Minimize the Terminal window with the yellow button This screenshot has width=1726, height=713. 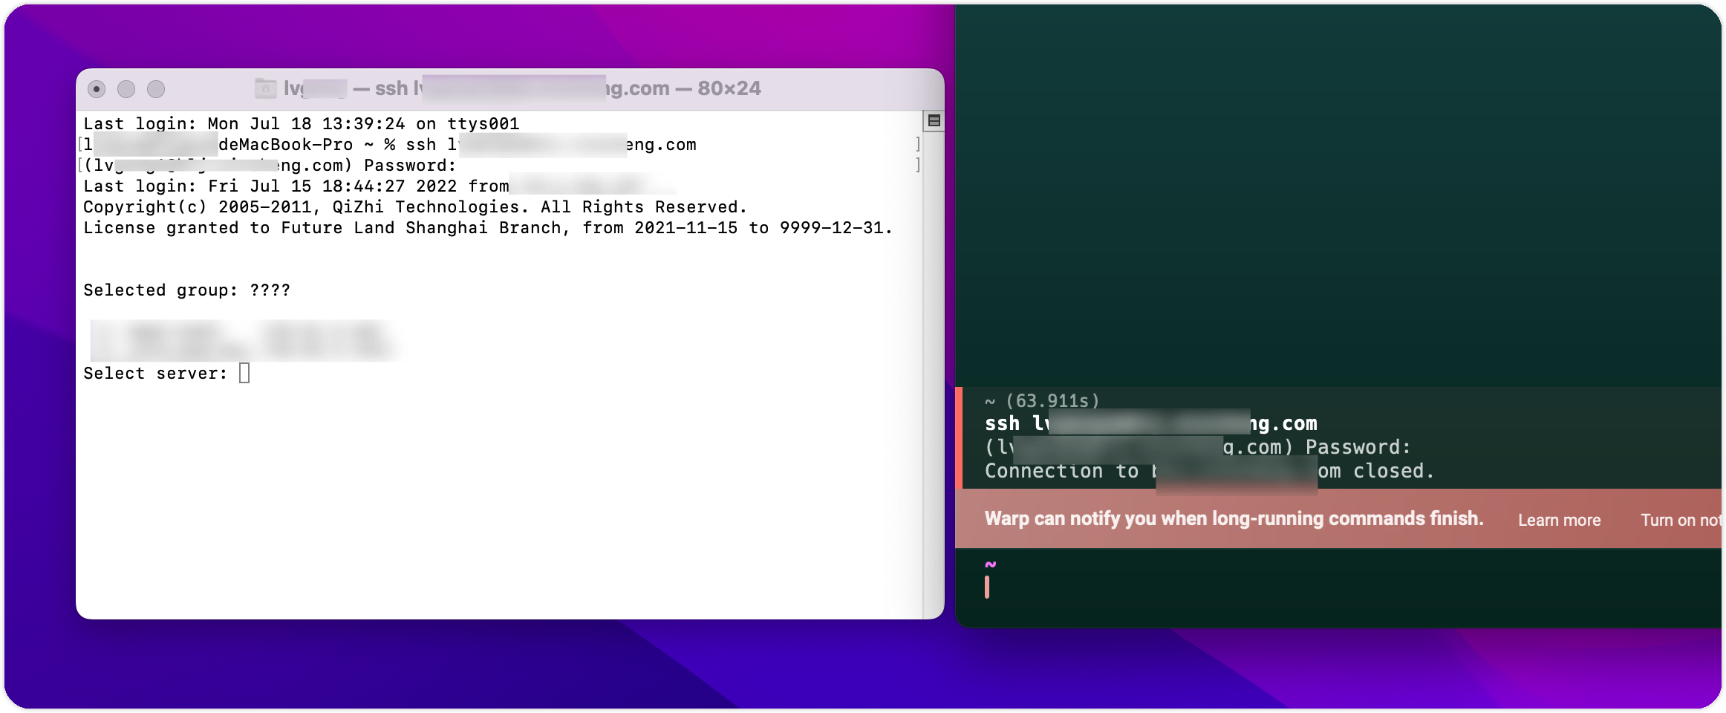click(x=126, y=88)
